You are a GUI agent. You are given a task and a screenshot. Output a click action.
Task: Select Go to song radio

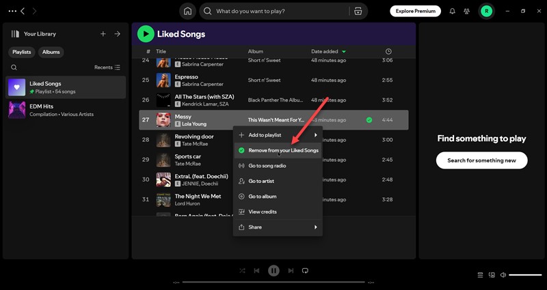click(x=278, y=166)
